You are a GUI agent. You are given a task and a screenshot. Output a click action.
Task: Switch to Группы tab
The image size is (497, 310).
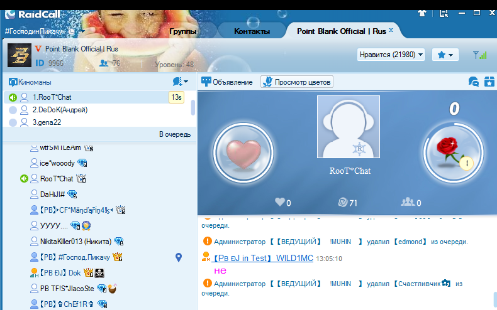[183, 31]
